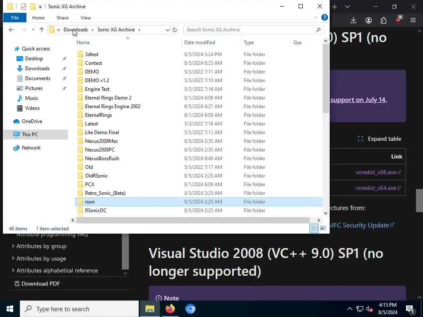
Task: Open Firefox from the taskbar
Action: (170, 309)
